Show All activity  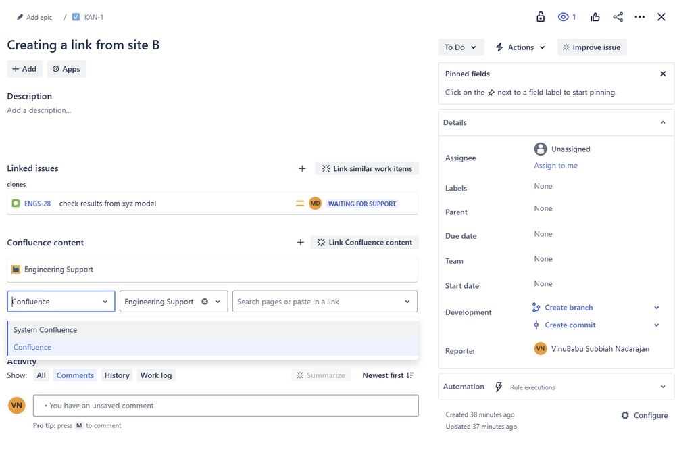[41, 376]
